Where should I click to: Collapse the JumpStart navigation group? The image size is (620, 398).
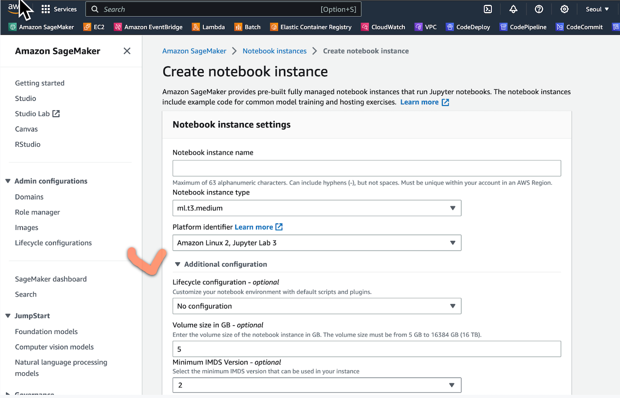[8, 316]
